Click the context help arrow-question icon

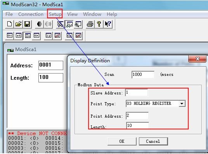click(108, 24)
